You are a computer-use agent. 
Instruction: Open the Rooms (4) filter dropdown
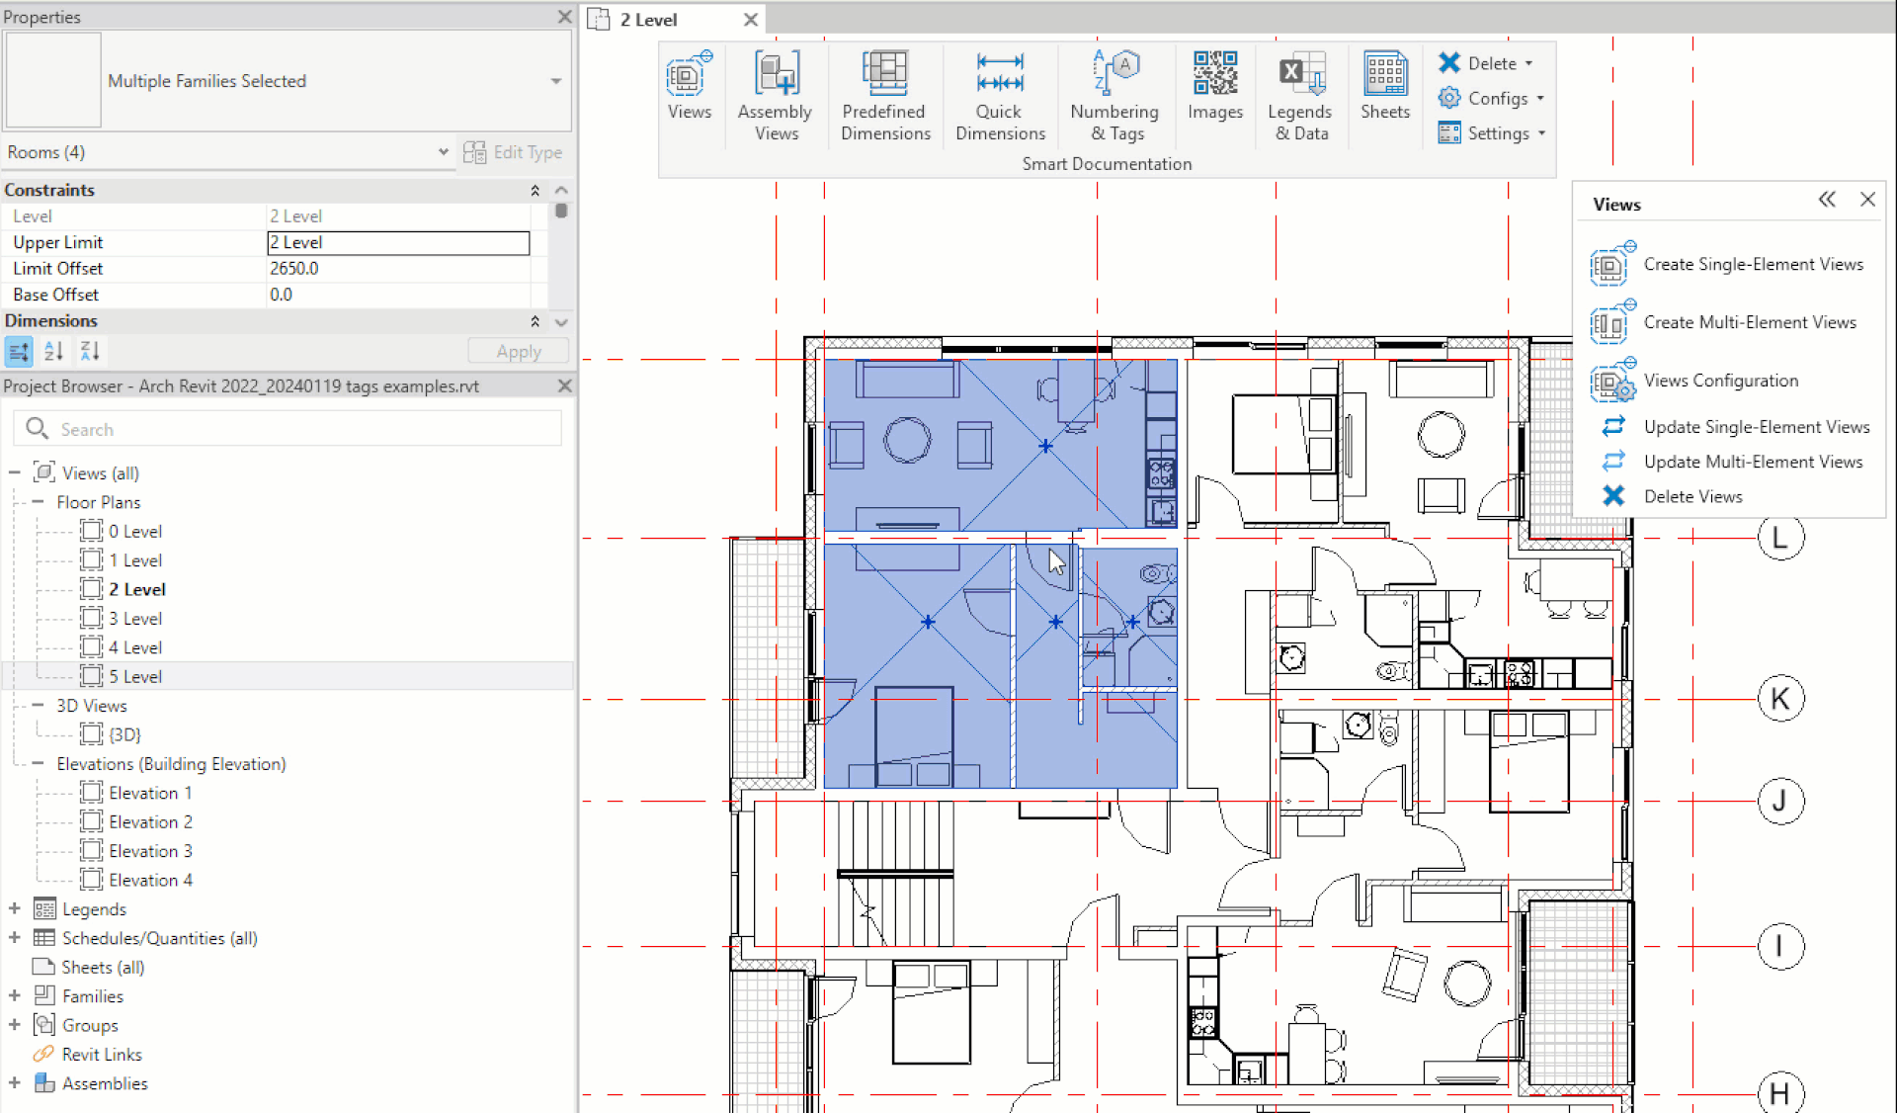(x=443, y=152)
